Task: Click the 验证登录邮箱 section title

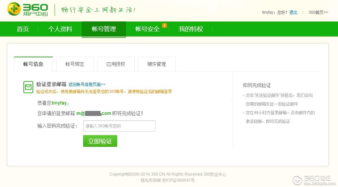Action: pyautogui.click(x=51, y=84)
